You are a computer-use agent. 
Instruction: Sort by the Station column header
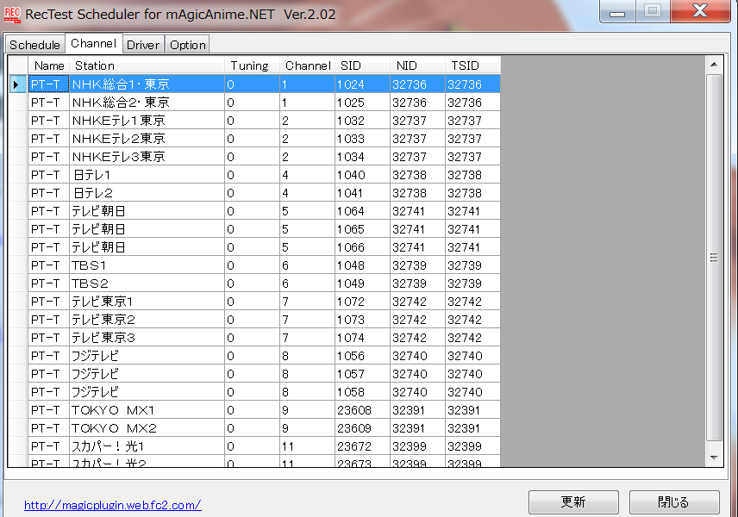pos(147,65)
